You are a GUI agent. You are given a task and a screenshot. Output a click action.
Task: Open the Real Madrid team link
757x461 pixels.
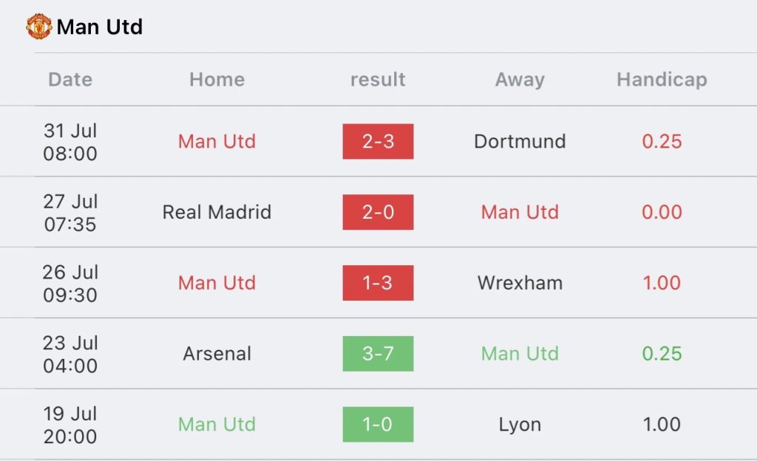click(217, 212)
